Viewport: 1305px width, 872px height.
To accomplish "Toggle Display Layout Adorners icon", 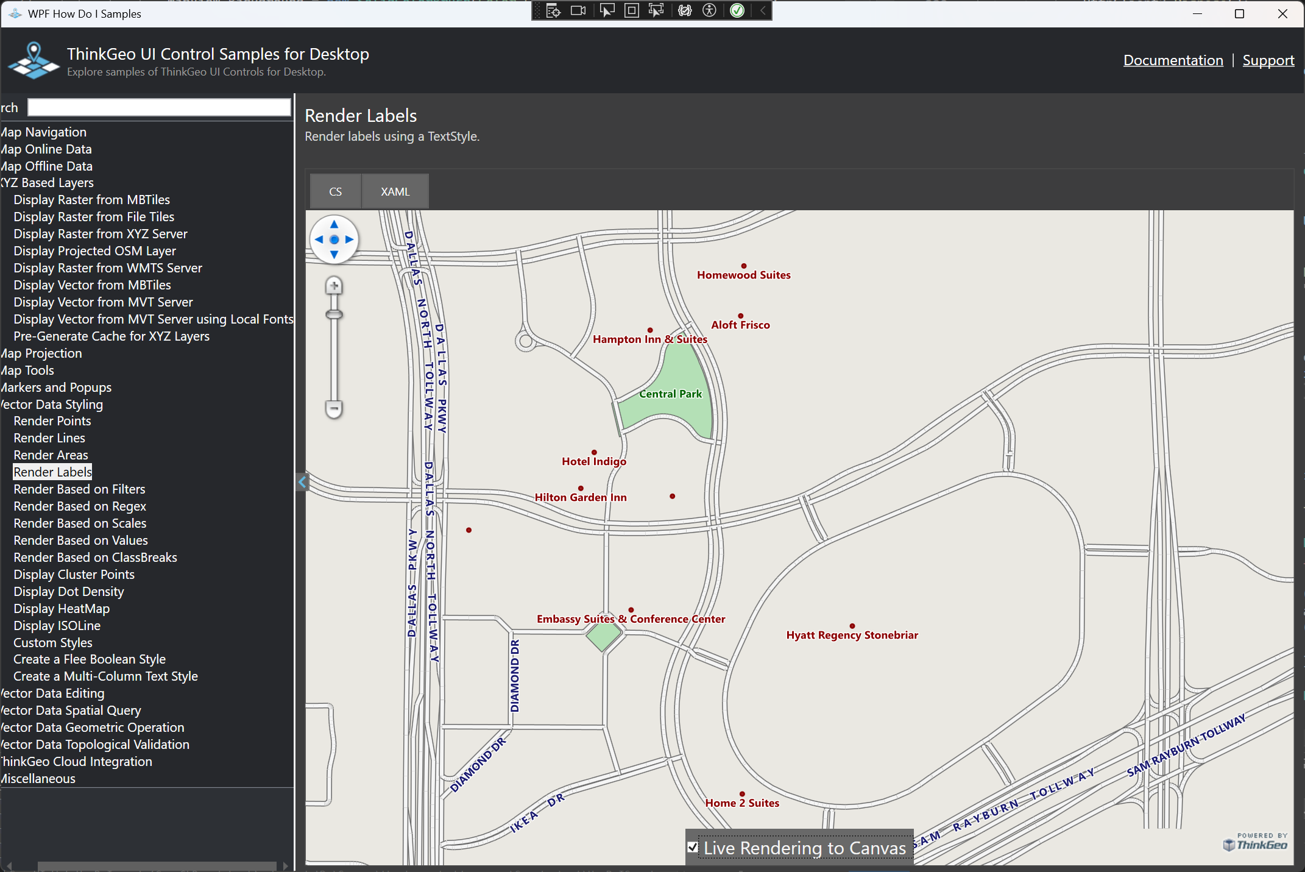I will [x=632, y=10].
